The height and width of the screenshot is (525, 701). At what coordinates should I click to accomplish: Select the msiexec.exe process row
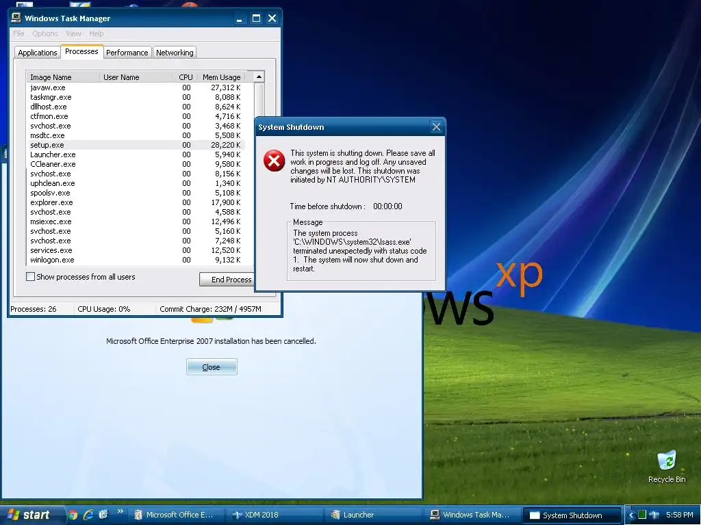click(x=136, y=221)
